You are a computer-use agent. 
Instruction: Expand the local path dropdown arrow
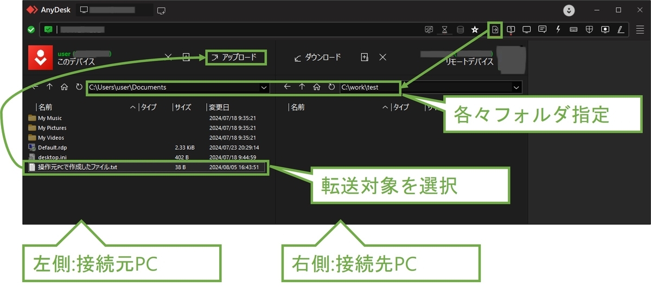(264, 87)
